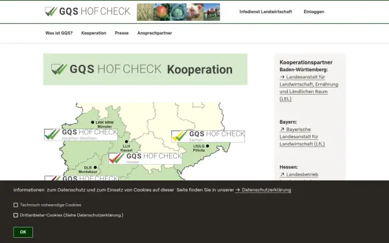Viewport: 389px width, 243px height.
Task: Click the arrow icon before Datenschutzerklärung
Action: click(x=238, y=190)
